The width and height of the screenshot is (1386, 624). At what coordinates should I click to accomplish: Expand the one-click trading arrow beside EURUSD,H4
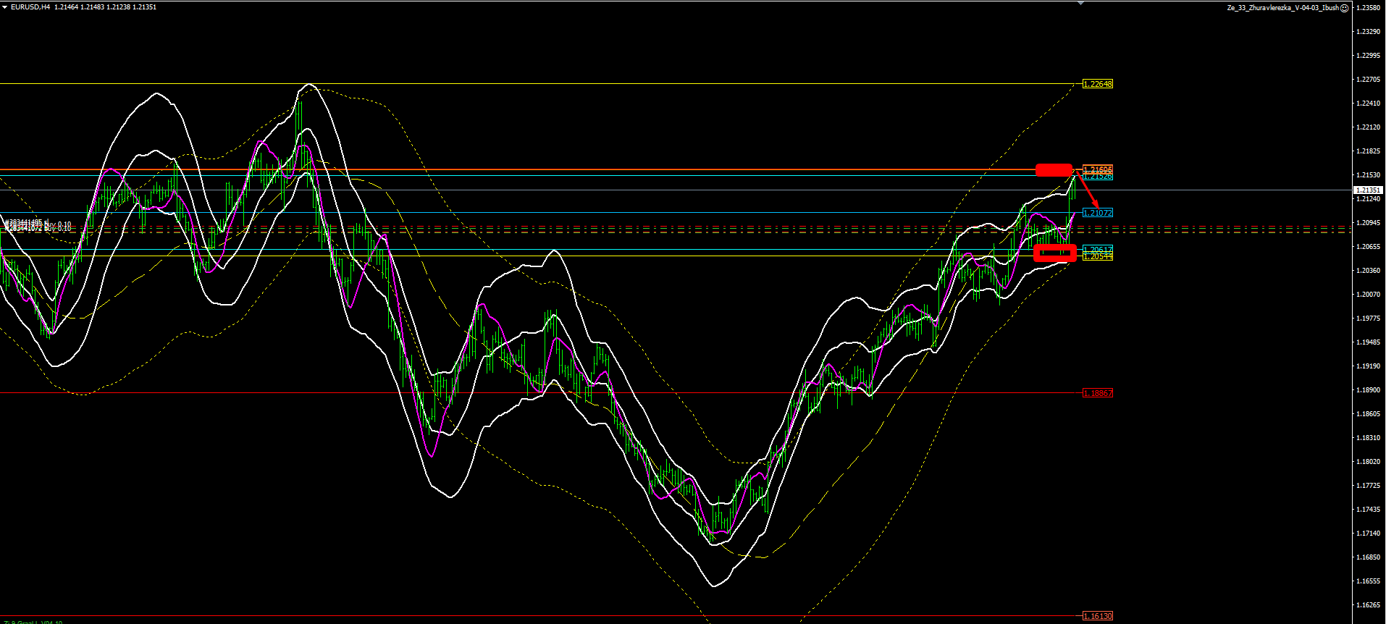[x=4, y=7]
